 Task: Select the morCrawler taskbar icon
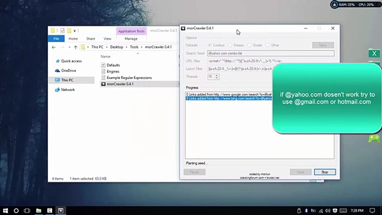click(x=61, y=211)
